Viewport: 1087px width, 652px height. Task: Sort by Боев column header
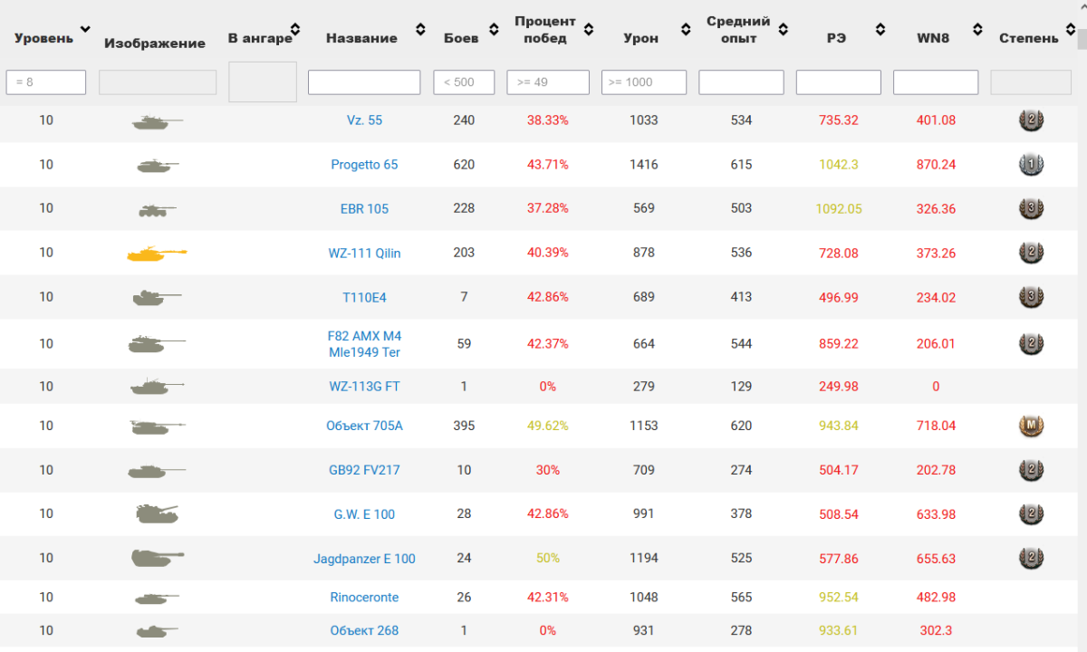(x=461, y=38)
